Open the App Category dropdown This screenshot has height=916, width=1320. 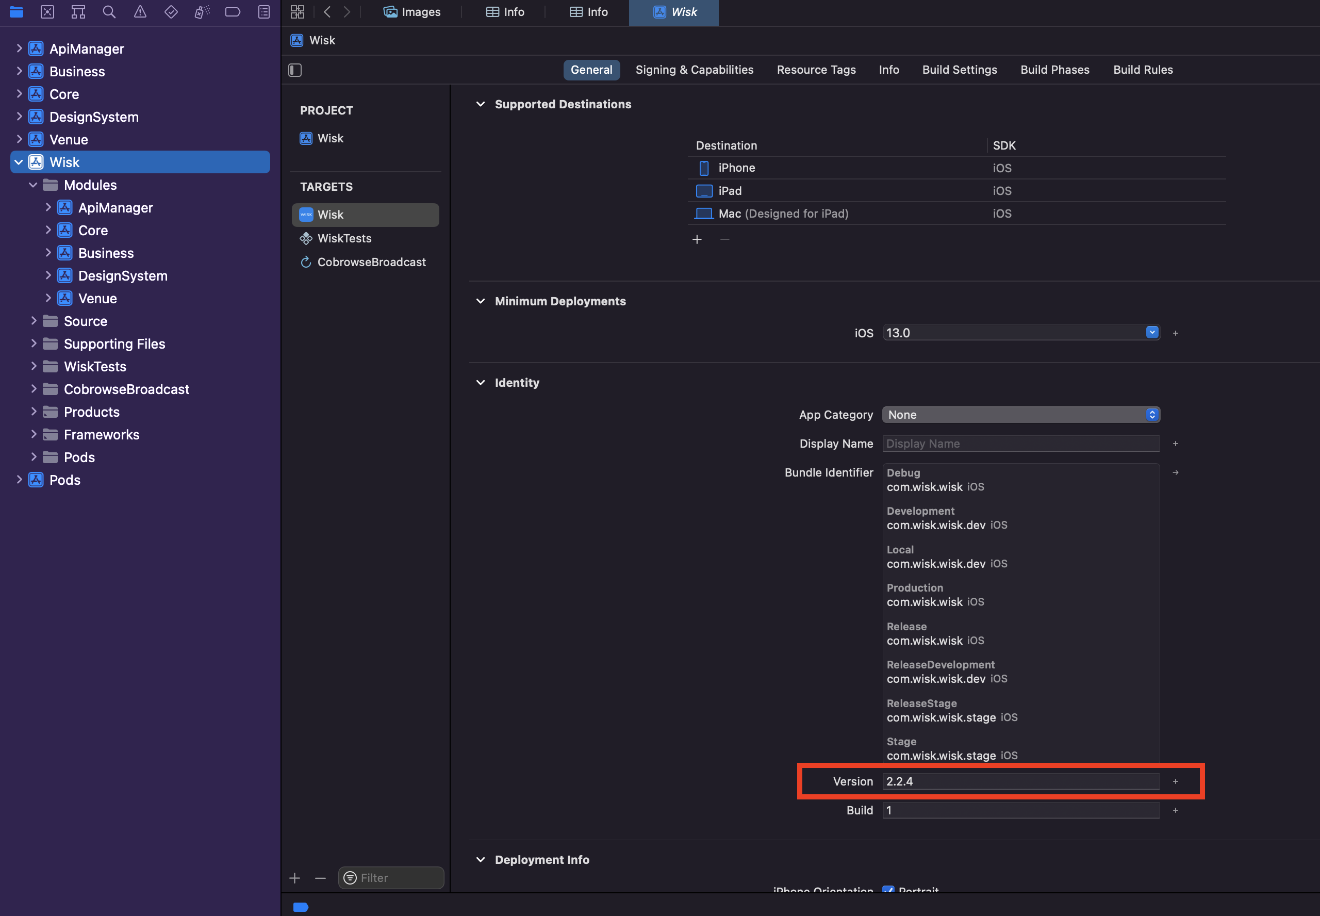[1021, 415]
